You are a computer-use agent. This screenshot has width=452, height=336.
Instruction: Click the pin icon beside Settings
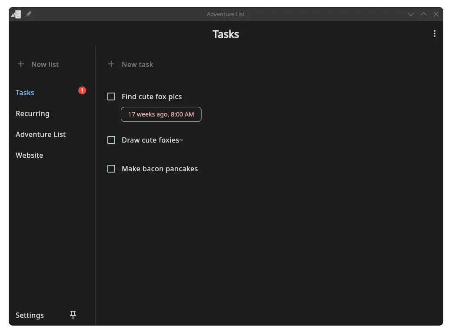[x=73, y=315]
